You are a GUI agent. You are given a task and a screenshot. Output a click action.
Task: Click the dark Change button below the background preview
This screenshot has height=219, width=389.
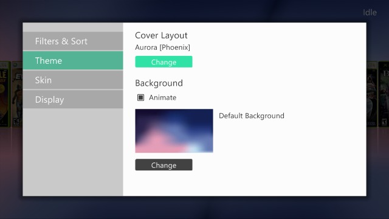164,165
